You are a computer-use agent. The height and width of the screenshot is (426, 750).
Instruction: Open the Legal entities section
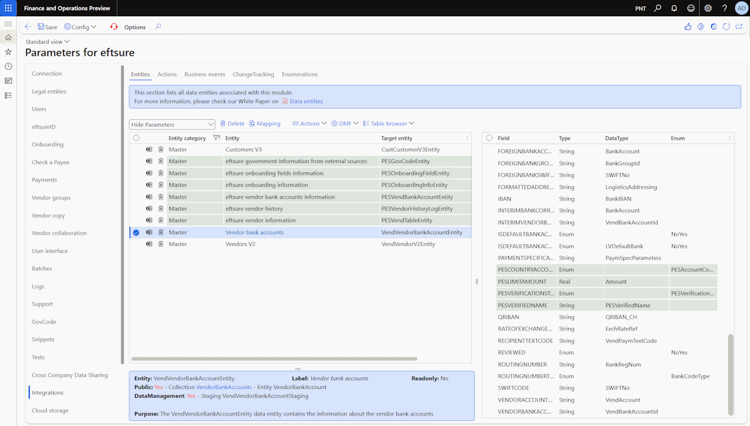[x=49, y=91]
